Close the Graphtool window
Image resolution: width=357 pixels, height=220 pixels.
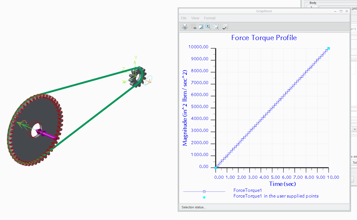pyautogui.click(x=347, y=11)
